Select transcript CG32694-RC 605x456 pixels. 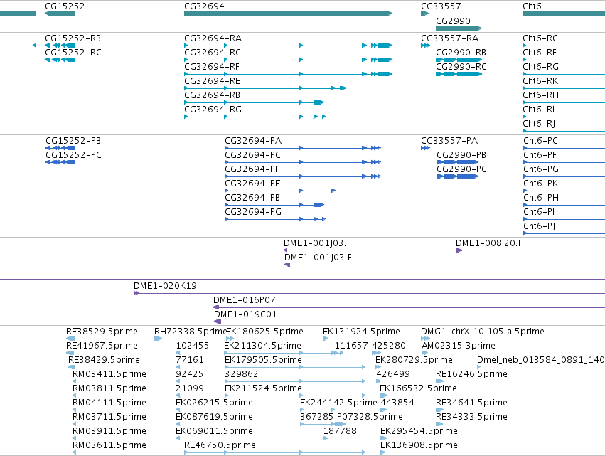[213, 53]
